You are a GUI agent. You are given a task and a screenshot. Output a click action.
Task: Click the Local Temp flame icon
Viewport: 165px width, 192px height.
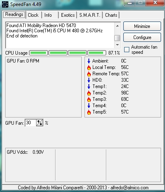(89, 67)
